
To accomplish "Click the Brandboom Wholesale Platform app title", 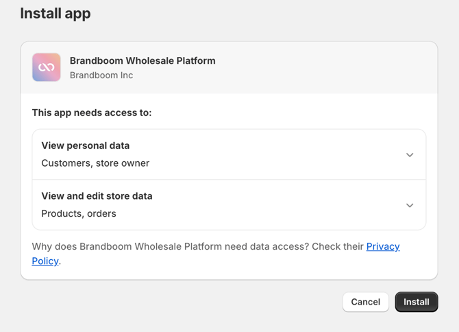I will coord(142,60).
